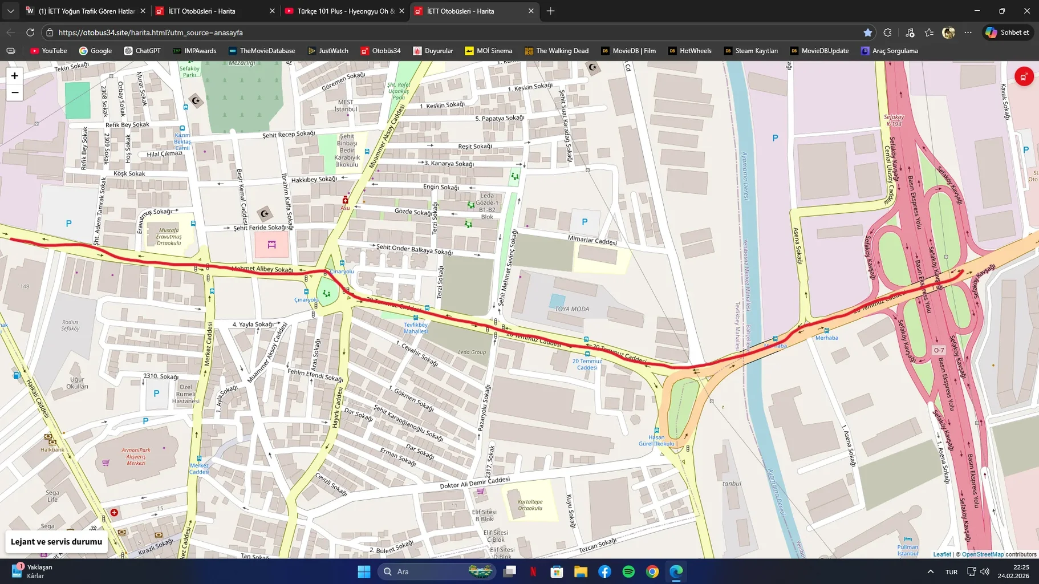The height and width of the screenshot is (584, 1039).
Task: Bookmark this page with the star icon
Action: (868, 33)
